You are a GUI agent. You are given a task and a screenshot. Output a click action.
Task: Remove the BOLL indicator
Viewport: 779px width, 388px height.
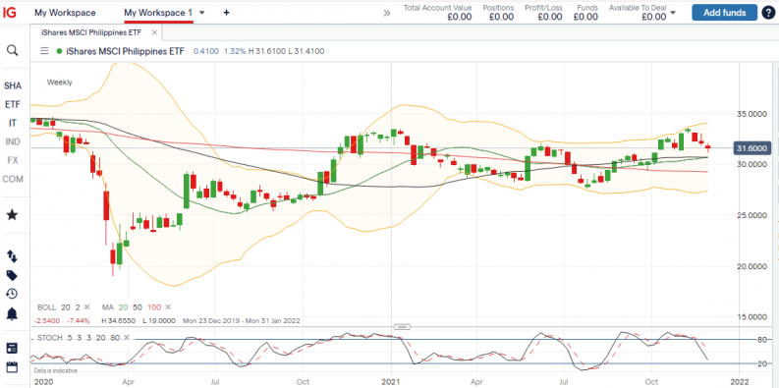87,307
